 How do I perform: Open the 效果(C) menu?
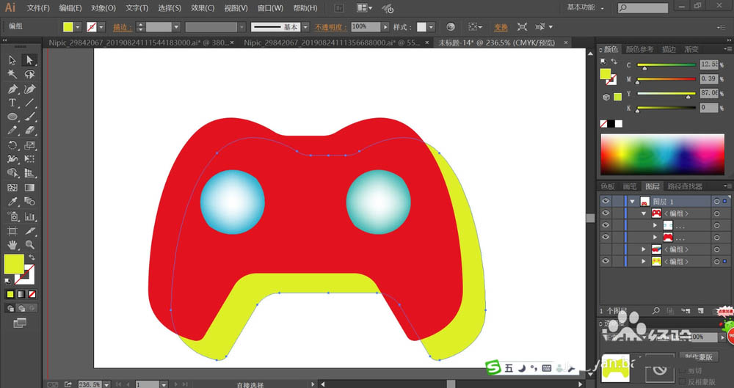click(x=202, y=8)
